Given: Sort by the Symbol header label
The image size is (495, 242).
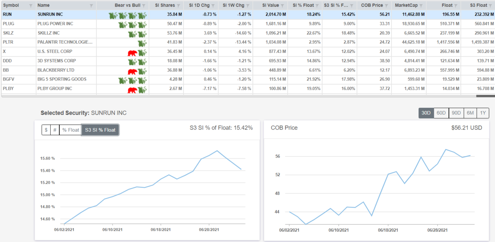Looking at the screenshot, I should (11, 6).
